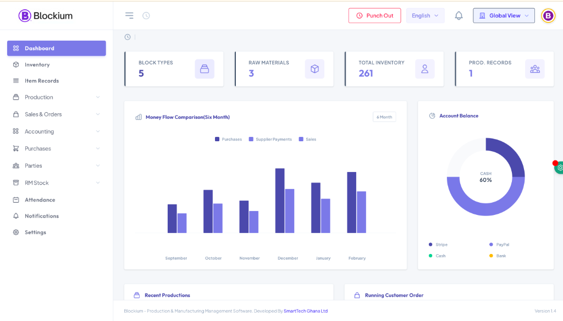Click the Prod. Records group icon
The height and width of the screenshot is (321, 563).
pyautogui.click(x=535, y=69)
